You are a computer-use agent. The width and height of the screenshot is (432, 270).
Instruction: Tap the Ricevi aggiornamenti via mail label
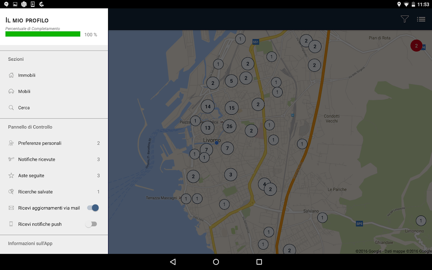pos(49,208)
